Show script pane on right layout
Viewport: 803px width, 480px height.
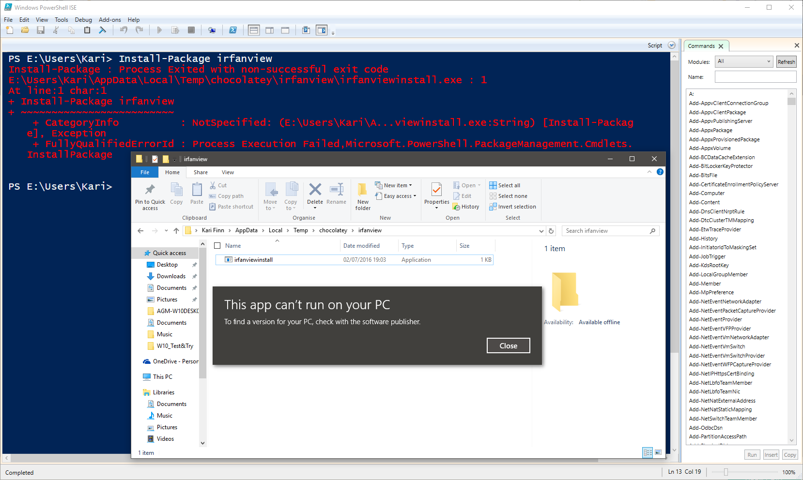(270, 30)
